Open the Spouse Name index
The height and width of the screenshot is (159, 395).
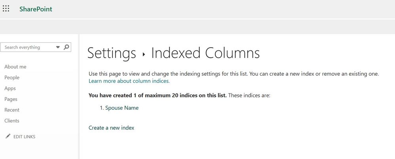tap(122, 108)
